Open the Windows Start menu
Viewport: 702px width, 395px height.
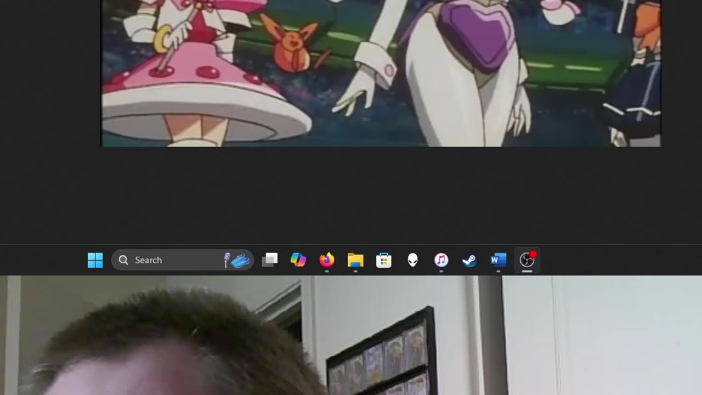tap(95, 260)
